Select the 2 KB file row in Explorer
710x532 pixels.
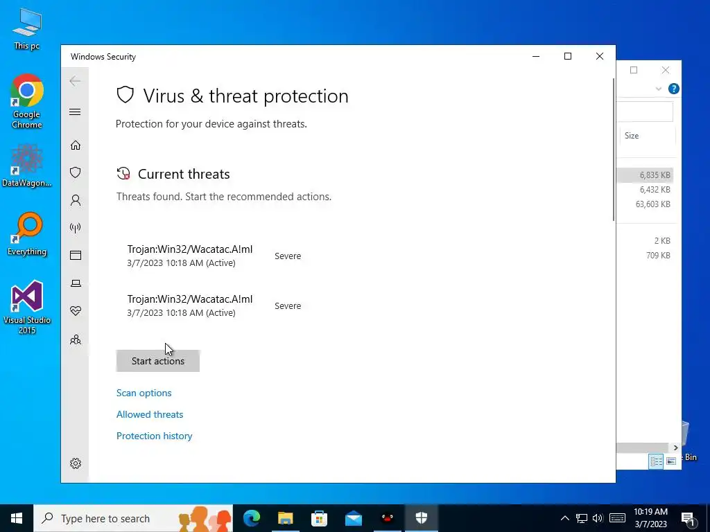646,240
